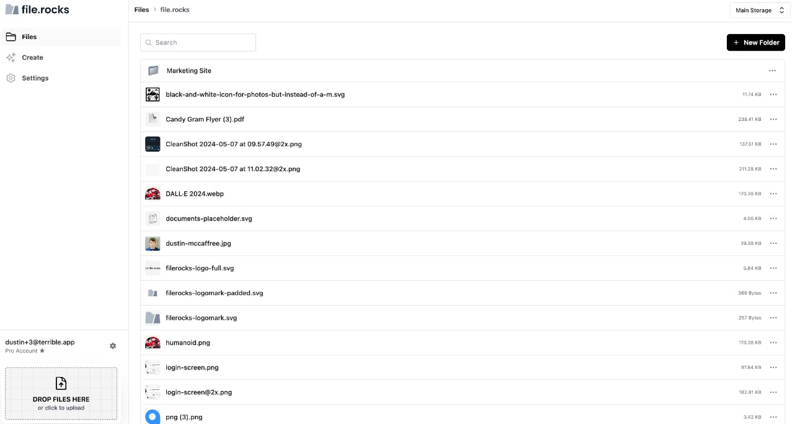792x424 pixels.
Task: Open the three-dot menu for the Marketing Site folder
Action: tap(772, 71)
